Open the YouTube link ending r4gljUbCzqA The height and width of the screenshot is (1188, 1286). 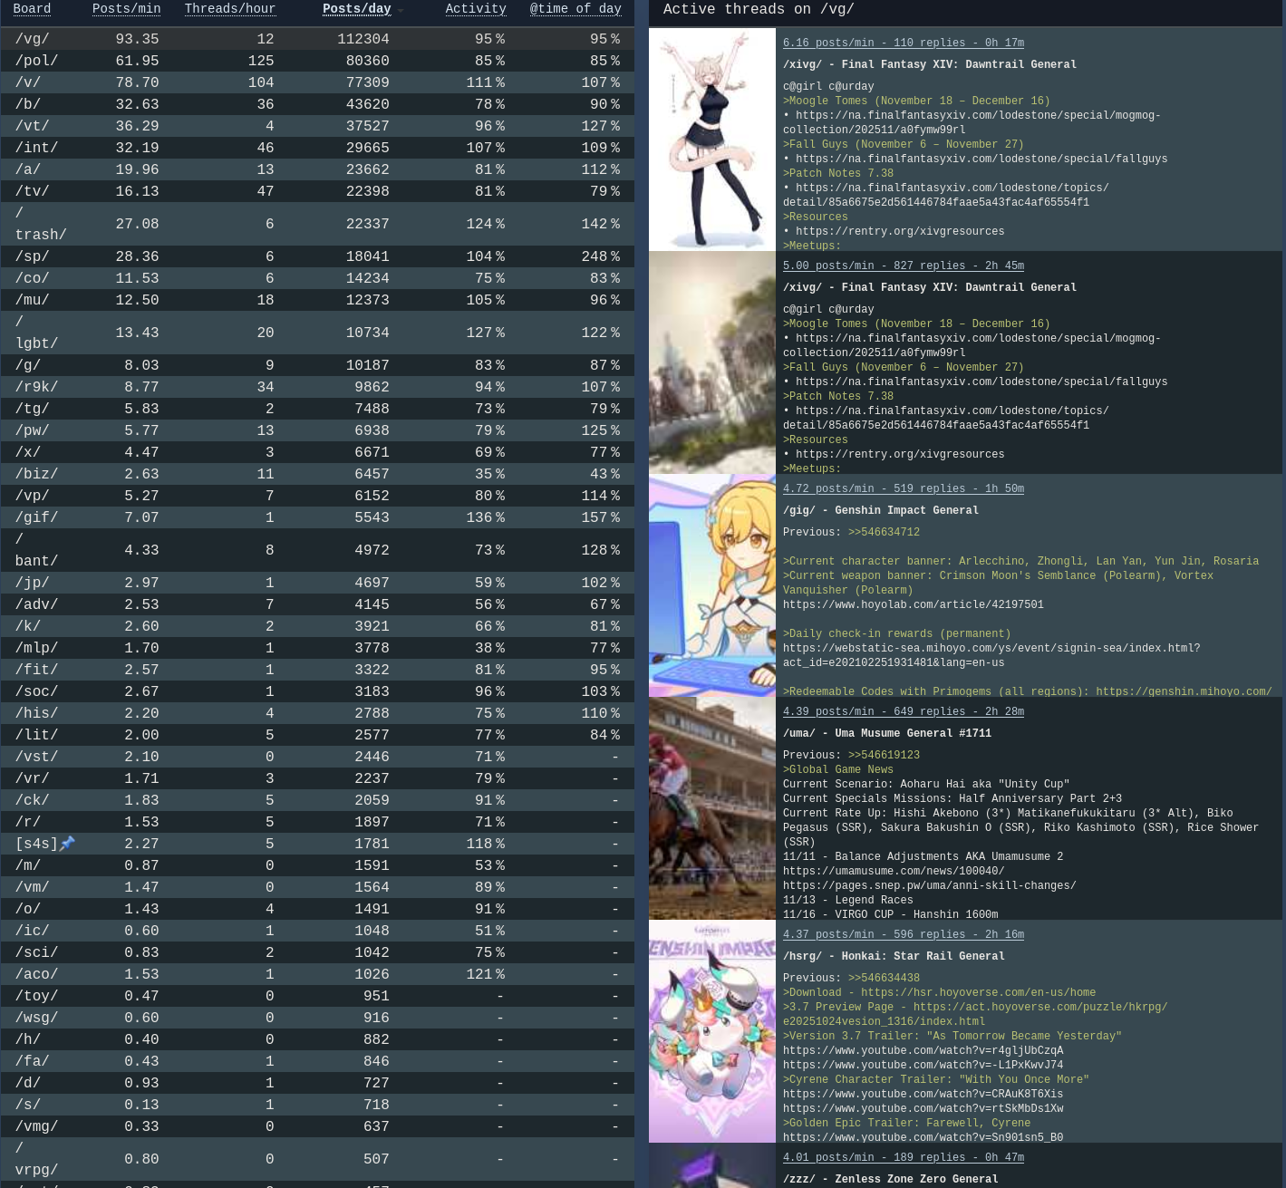click(923, 1050)
